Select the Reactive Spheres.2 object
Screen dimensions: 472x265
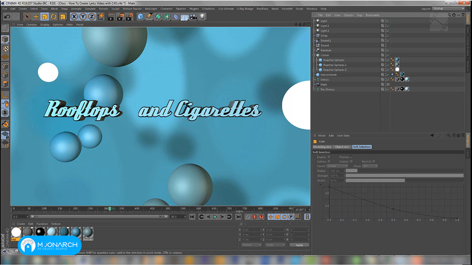(x=335, y=70)
